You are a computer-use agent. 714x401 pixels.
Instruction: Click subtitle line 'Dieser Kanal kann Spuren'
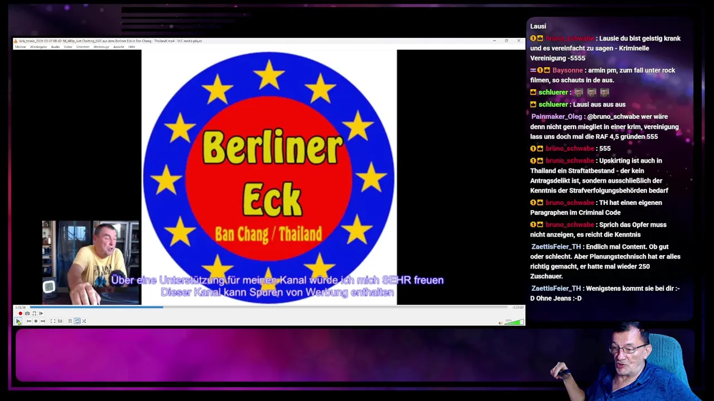click(277, 292)
